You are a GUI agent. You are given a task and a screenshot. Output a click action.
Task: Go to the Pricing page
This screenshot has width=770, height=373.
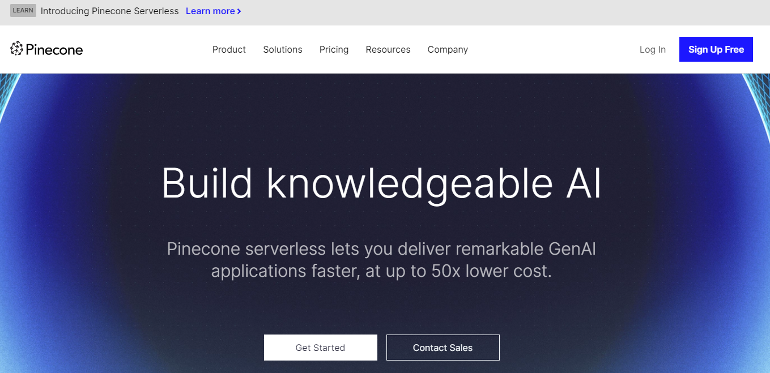pyautogui.click(x=334, y=49)
